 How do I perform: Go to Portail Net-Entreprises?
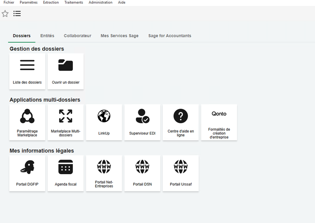pos(104,173)
